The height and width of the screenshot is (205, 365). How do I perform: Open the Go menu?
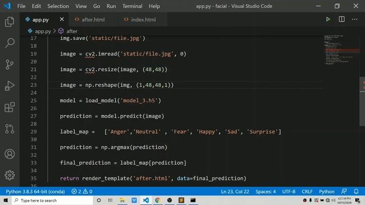pyautogui.click(x=96, y=6)
